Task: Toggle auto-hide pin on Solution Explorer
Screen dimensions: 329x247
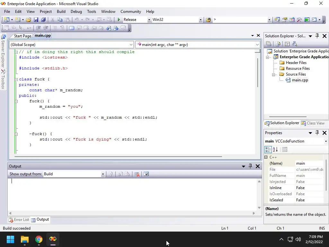Action: (317, 36)
